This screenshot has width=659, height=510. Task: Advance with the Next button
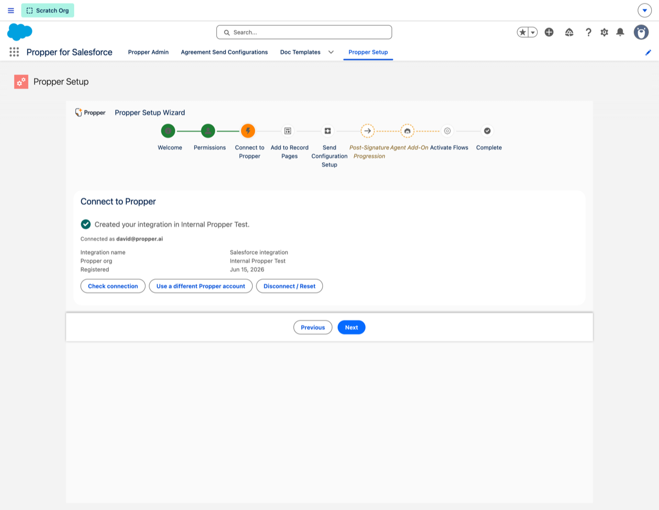tap(351, 328)
